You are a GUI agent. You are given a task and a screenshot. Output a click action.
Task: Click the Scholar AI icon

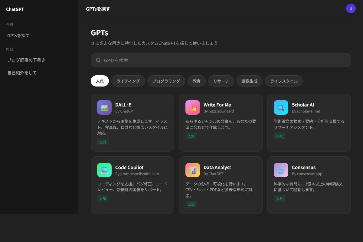pyautogui.click(x=281, y=107)
